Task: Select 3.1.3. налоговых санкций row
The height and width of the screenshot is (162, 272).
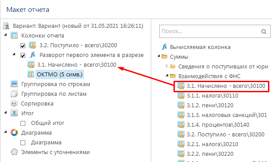Action: [227, 115]
